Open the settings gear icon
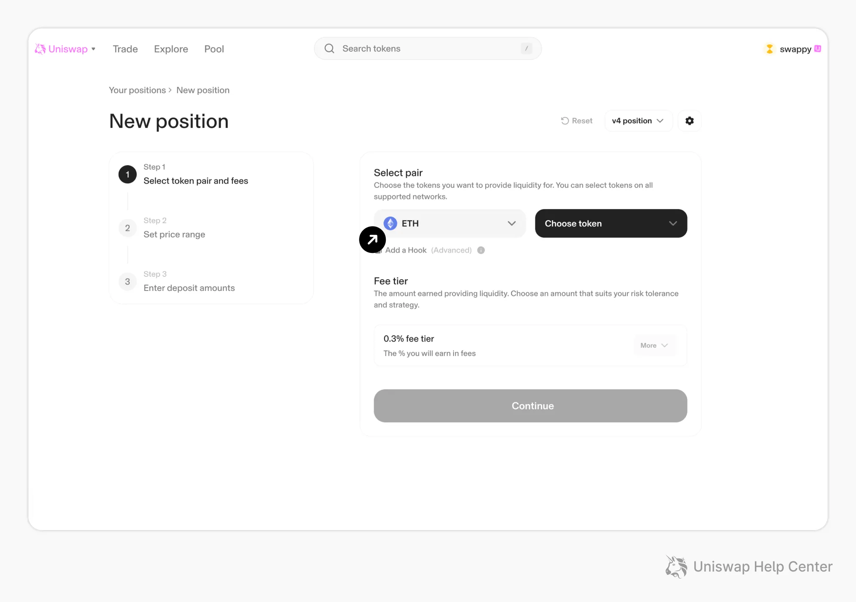This screenshot has width=856, height=602. [x=689, y=121]
